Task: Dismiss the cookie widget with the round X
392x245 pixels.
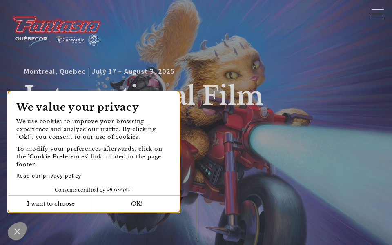Action: pos(17,231)
